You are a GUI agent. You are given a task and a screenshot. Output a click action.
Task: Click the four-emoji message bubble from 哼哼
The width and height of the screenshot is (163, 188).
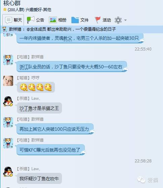coord(36,87)
